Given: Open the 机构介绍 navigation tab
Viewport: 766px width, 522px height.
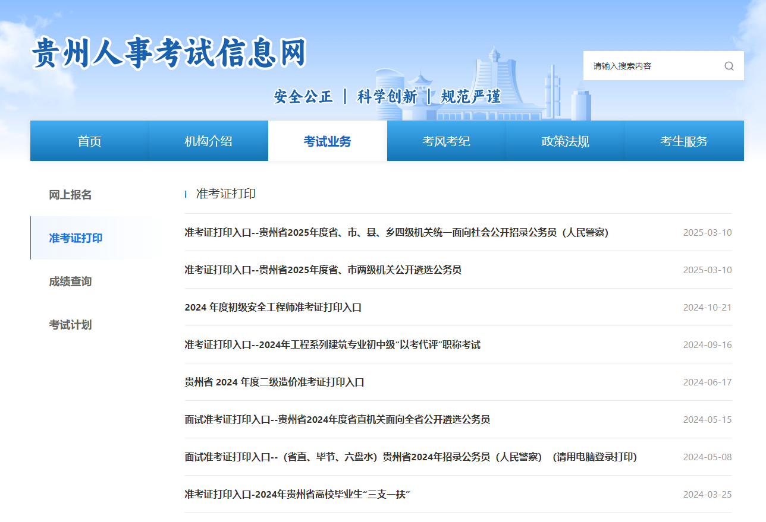Looking at the screenshot, I should tap(208, 141).
